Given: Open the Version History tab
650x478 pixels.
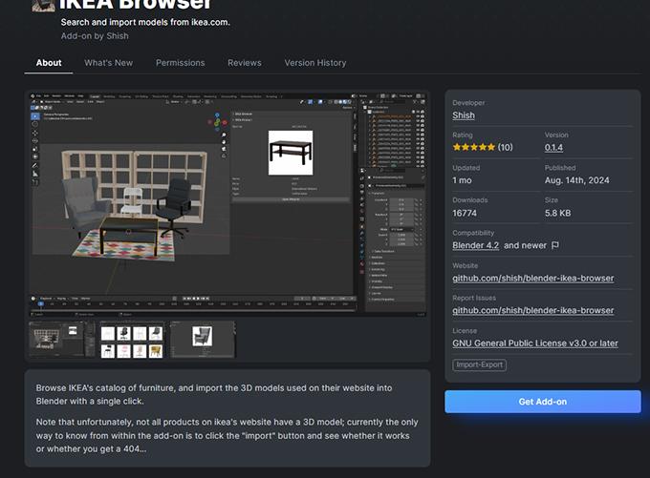Looking at the screenshot, I should [x=315, y=63].
